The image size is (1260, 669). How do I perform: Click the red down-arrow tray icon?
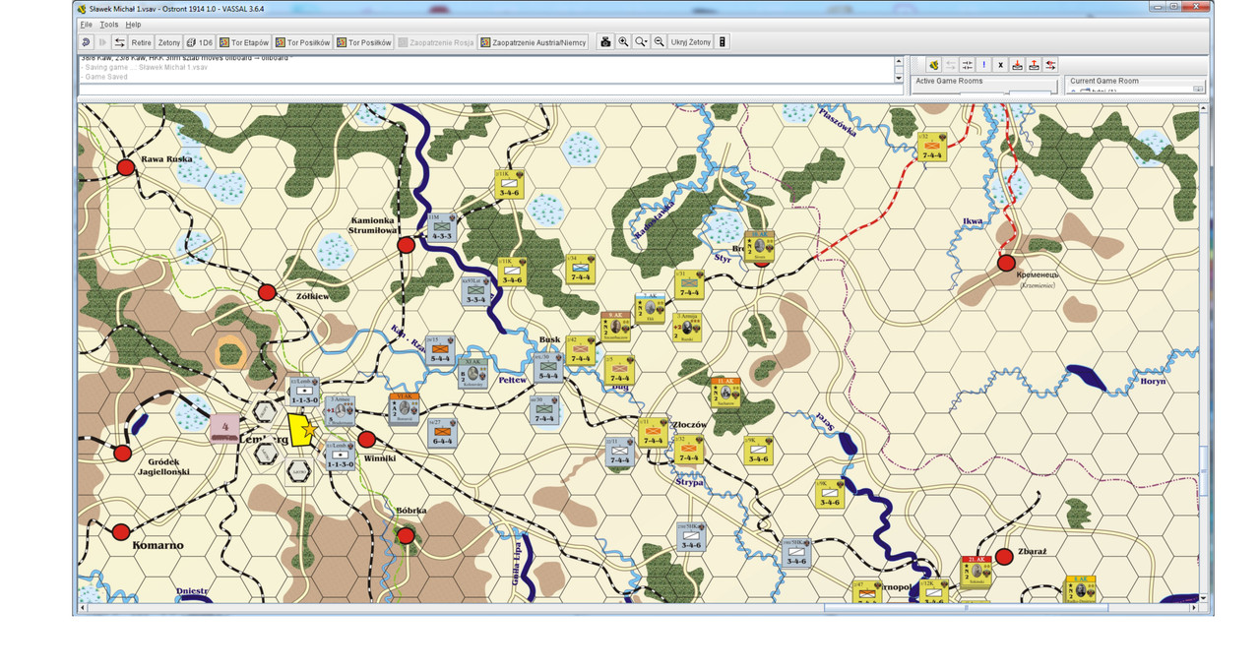click(x=1017, y=65)
